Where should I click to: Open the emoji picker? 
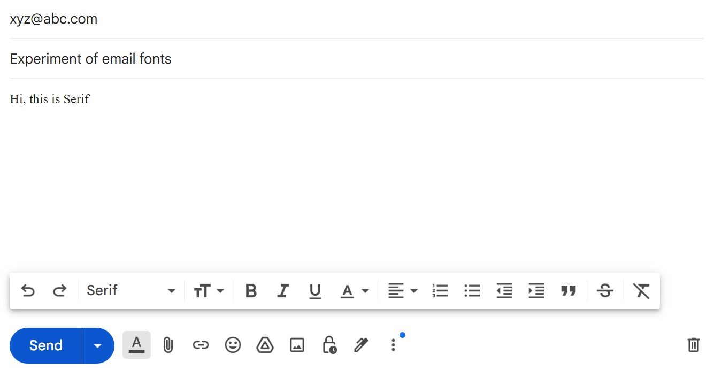(x=233, y=345)
